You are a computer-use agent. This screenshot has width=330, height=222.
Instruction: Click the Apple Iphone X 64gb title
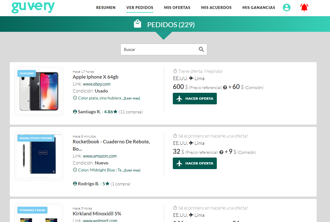95,77
